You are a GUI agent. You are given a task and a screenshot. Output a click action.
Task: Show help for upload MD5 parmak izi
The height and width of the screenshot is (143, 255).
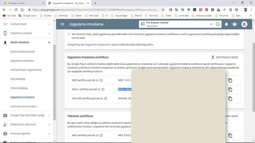(101, 135)
